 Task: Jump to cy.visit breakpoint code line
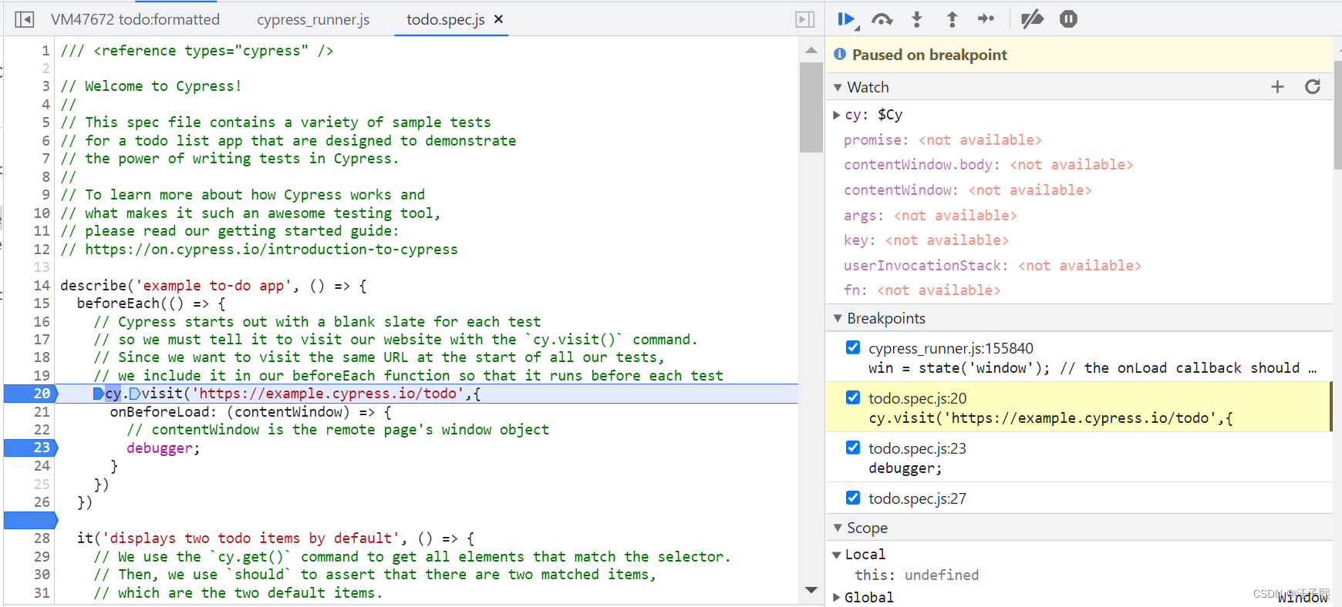tap(1050, 418)
